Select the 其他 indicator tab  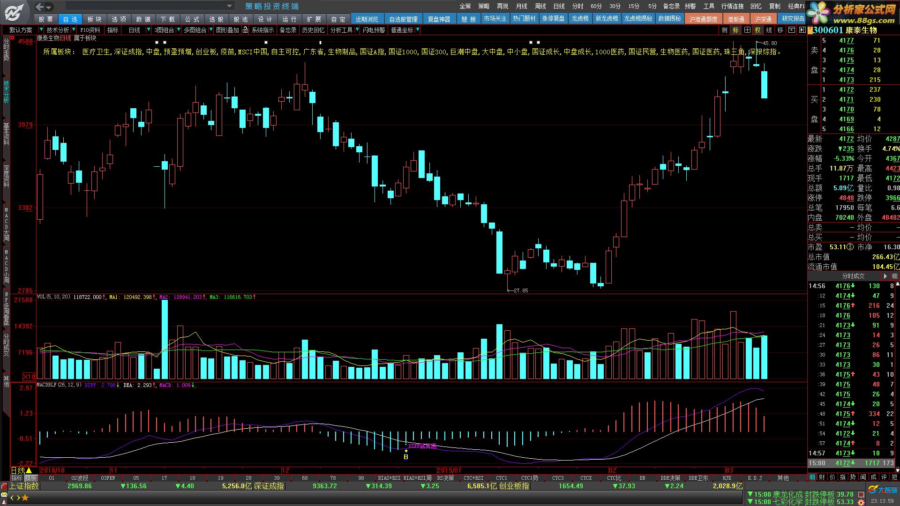[x=783, y=478]
